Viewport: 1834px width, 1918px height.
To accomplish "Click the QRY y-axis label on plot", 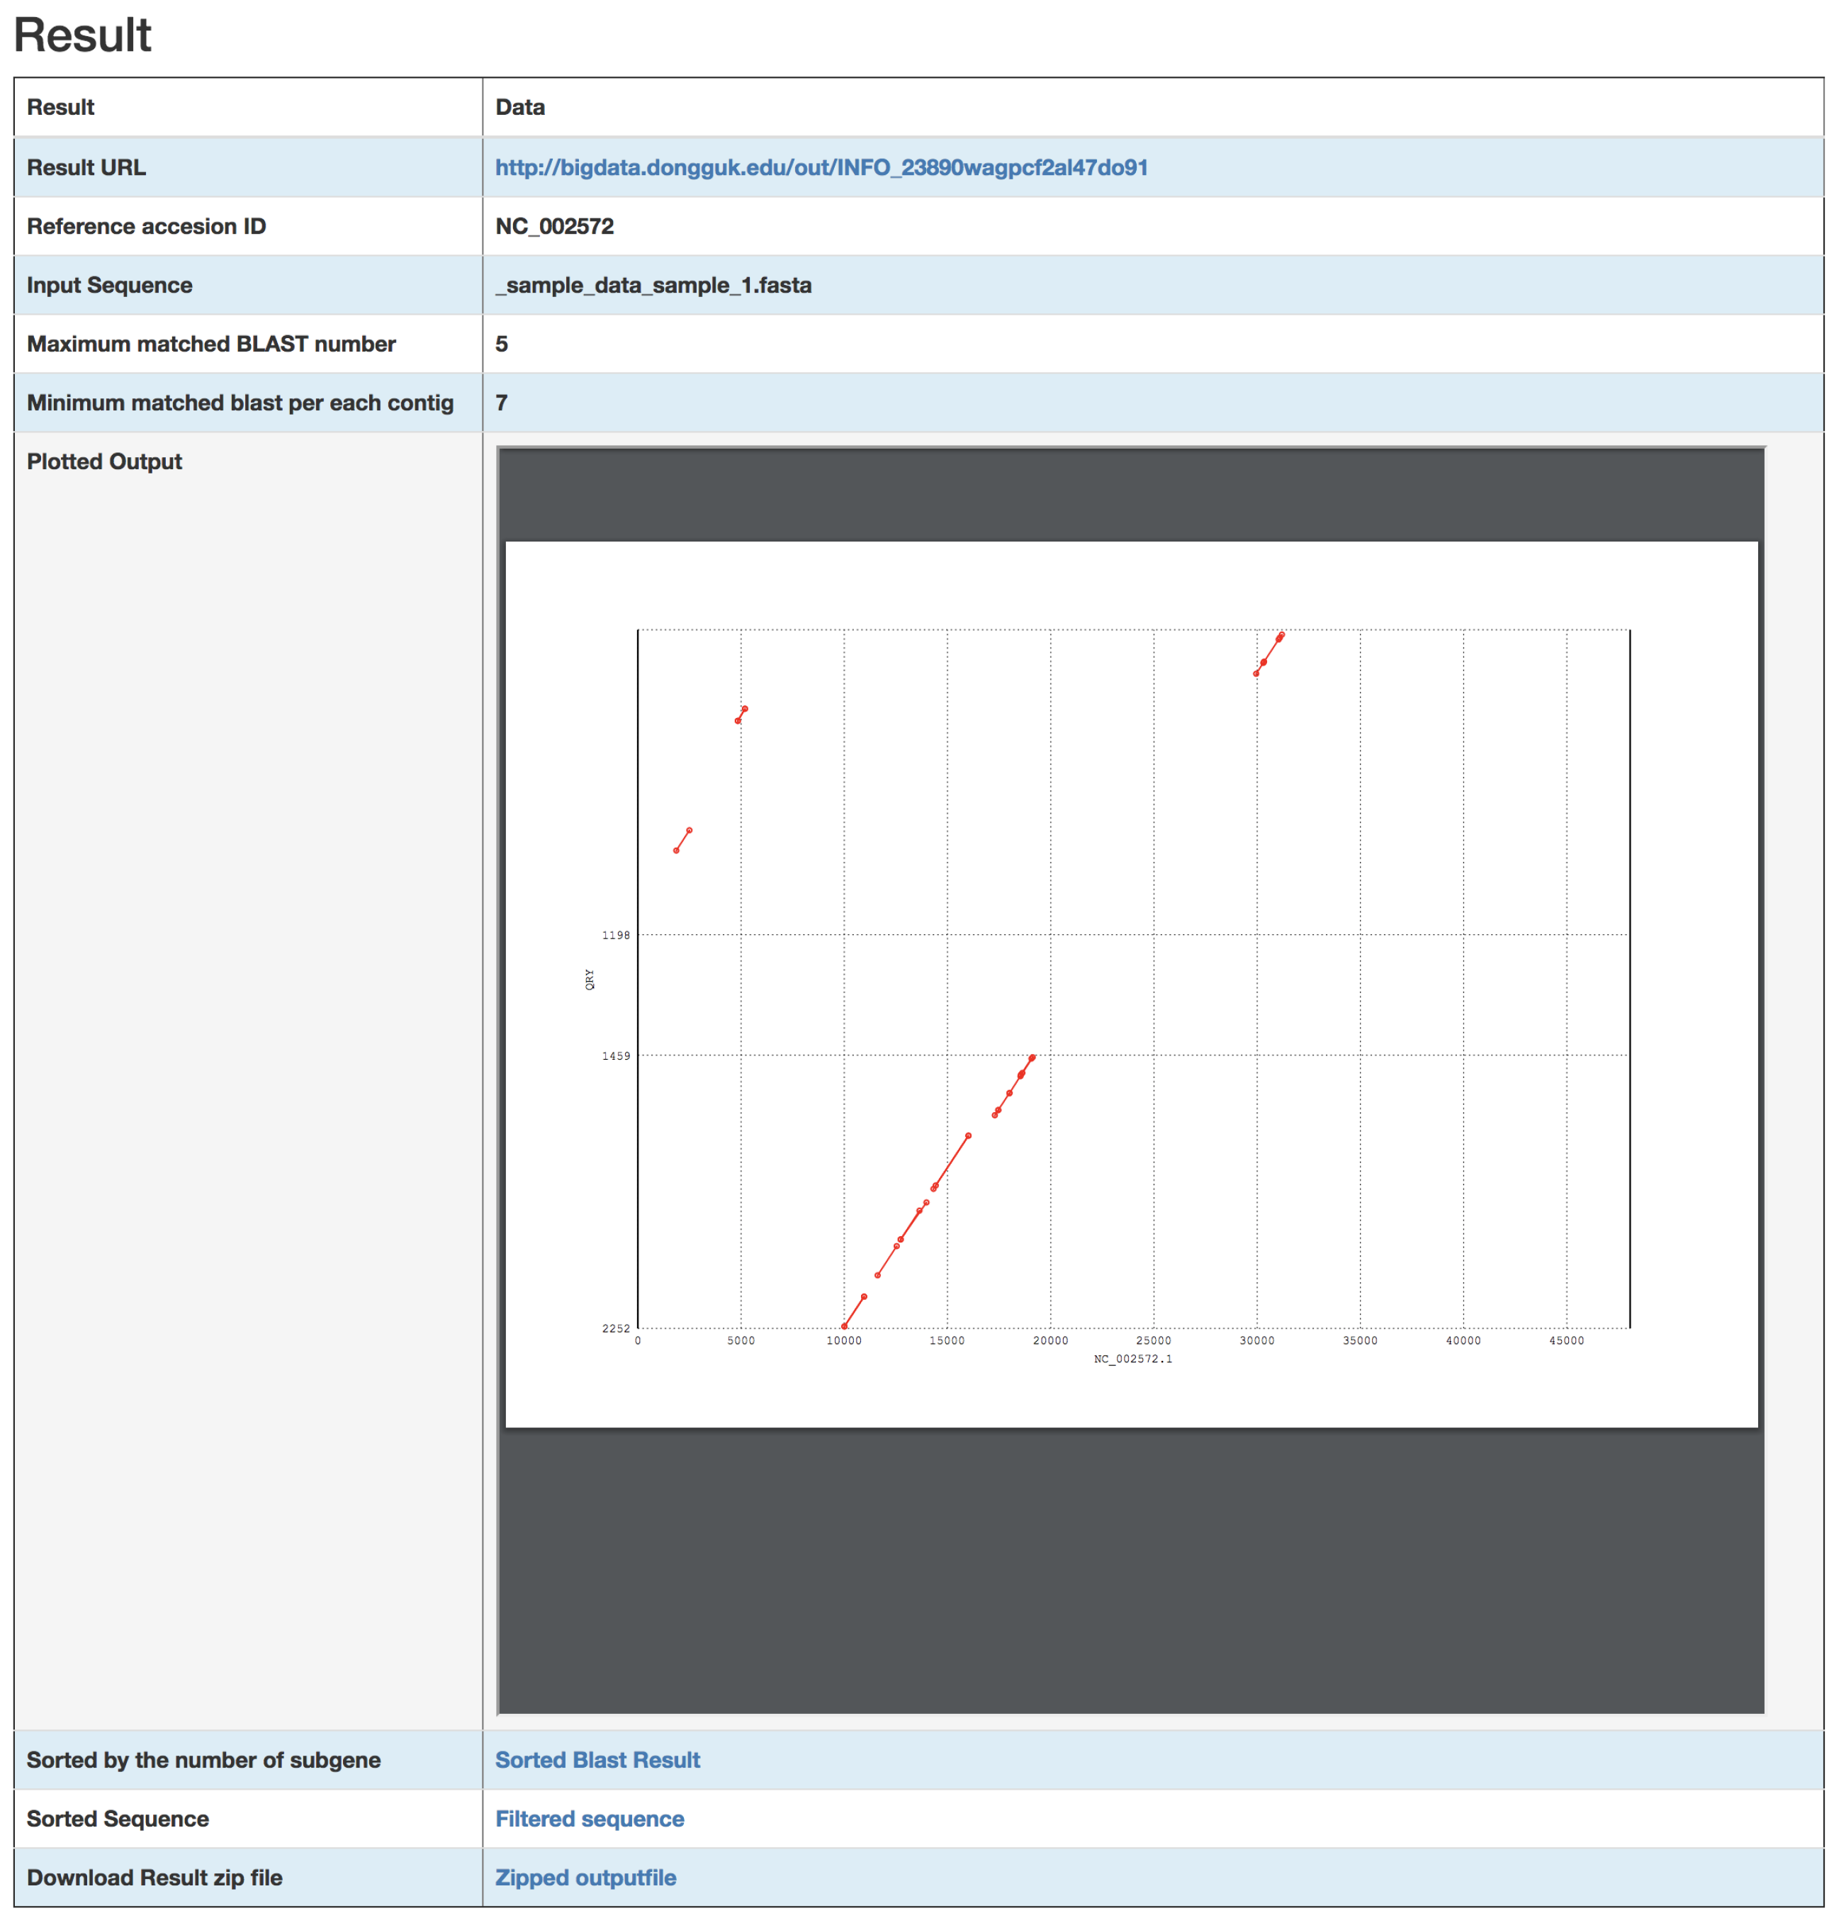I will pos(590,979).
